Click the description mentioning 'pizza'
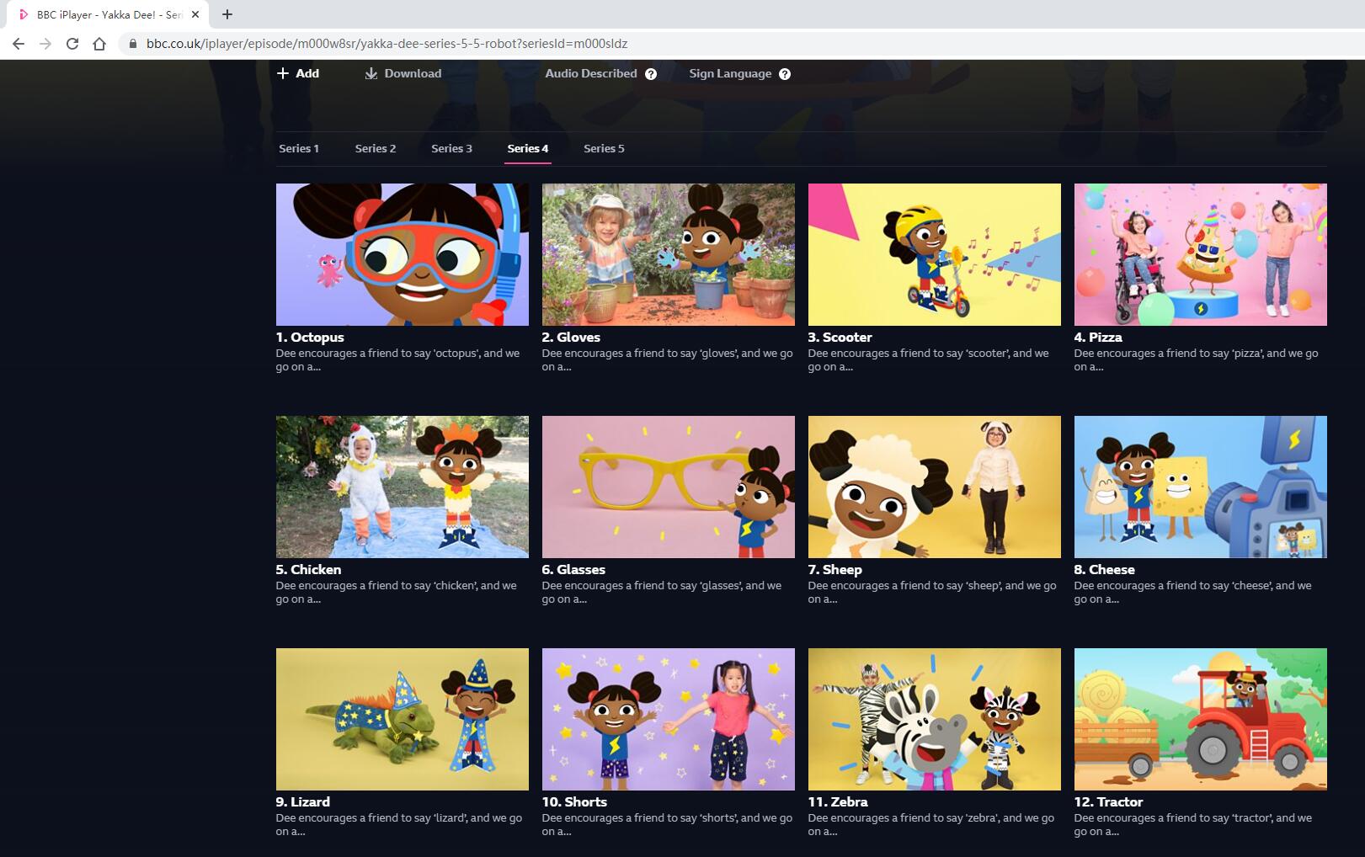Screen dimensions: 1365x857 1197,359
